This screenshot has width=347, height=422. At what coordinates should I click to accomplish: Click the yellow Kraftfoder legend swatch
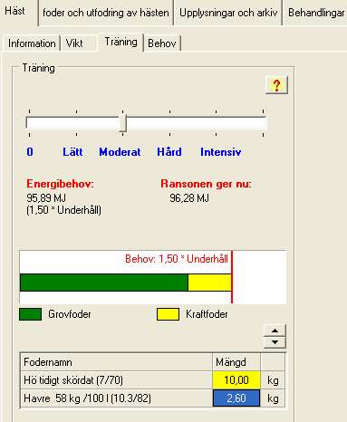[168, 314]
